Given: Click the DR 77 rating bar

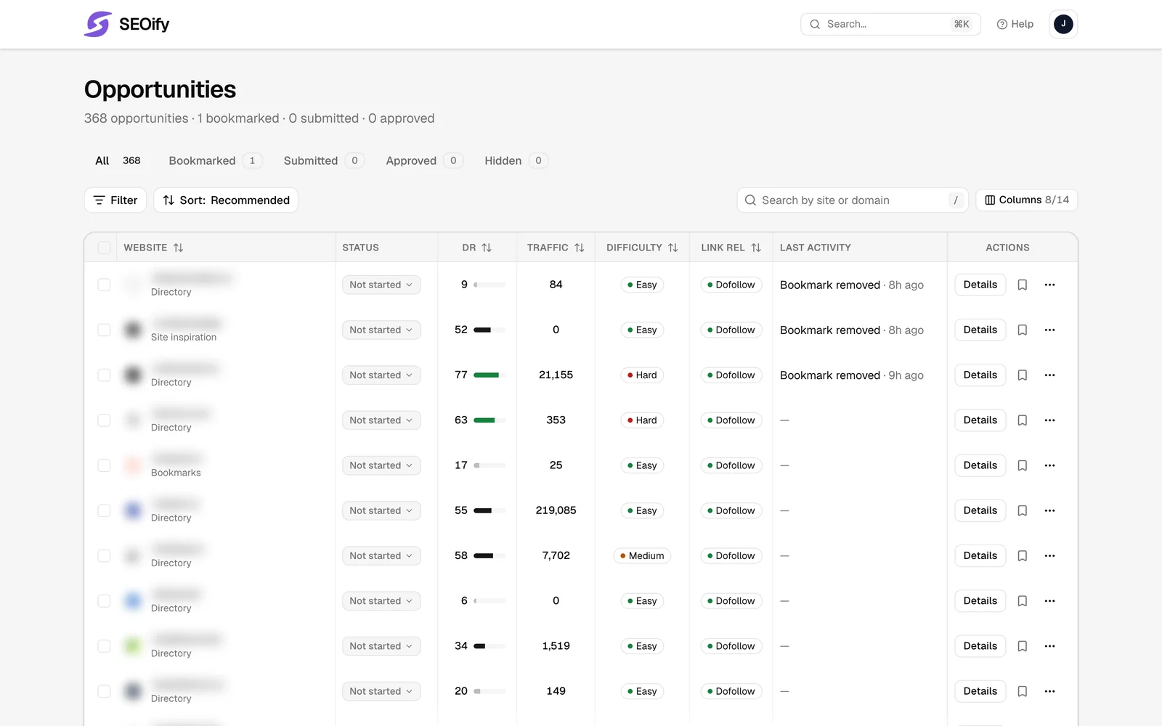Looking at the screenshot, I should click(x=489, y=375).
